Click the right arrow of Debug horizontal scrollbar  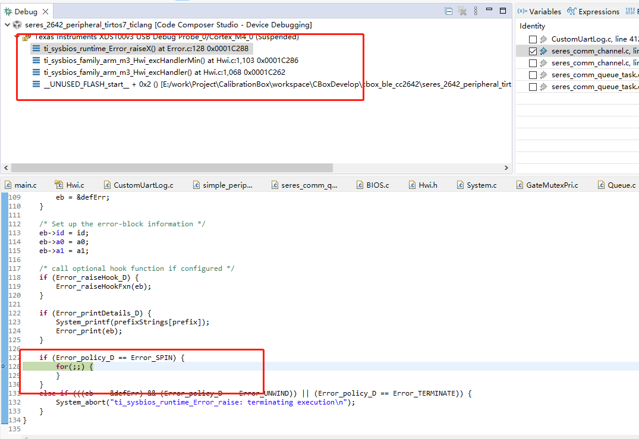[x=506, y=168]
